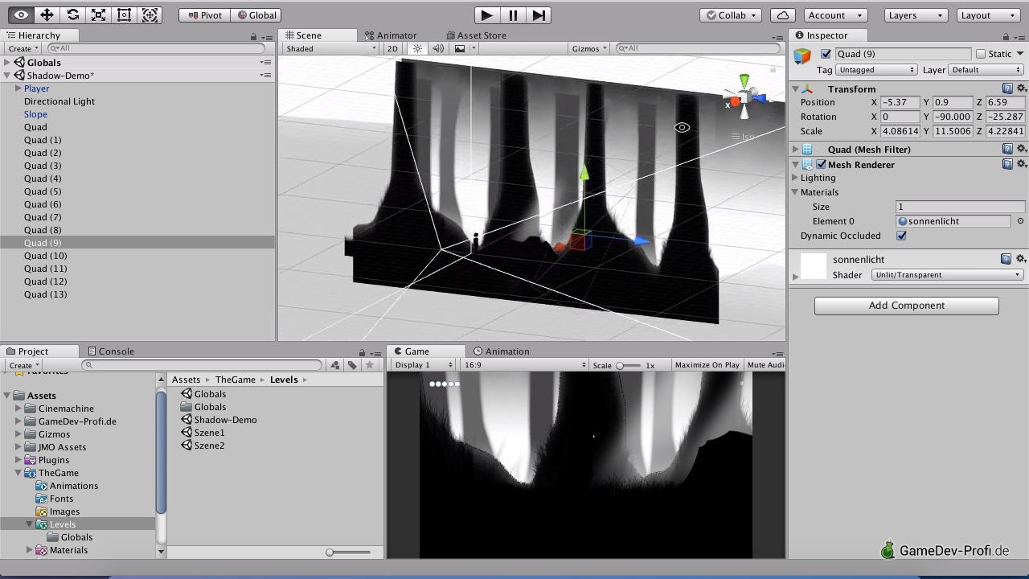Switch to the Asset Store tab
Image resolution: width=1029 pixels, height=579 pixels.
[x=476, y=35]
